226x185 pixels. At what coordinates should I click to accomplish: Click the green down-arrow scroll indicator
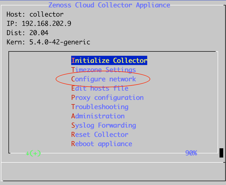pyautogui.click(x=33, y=153)
